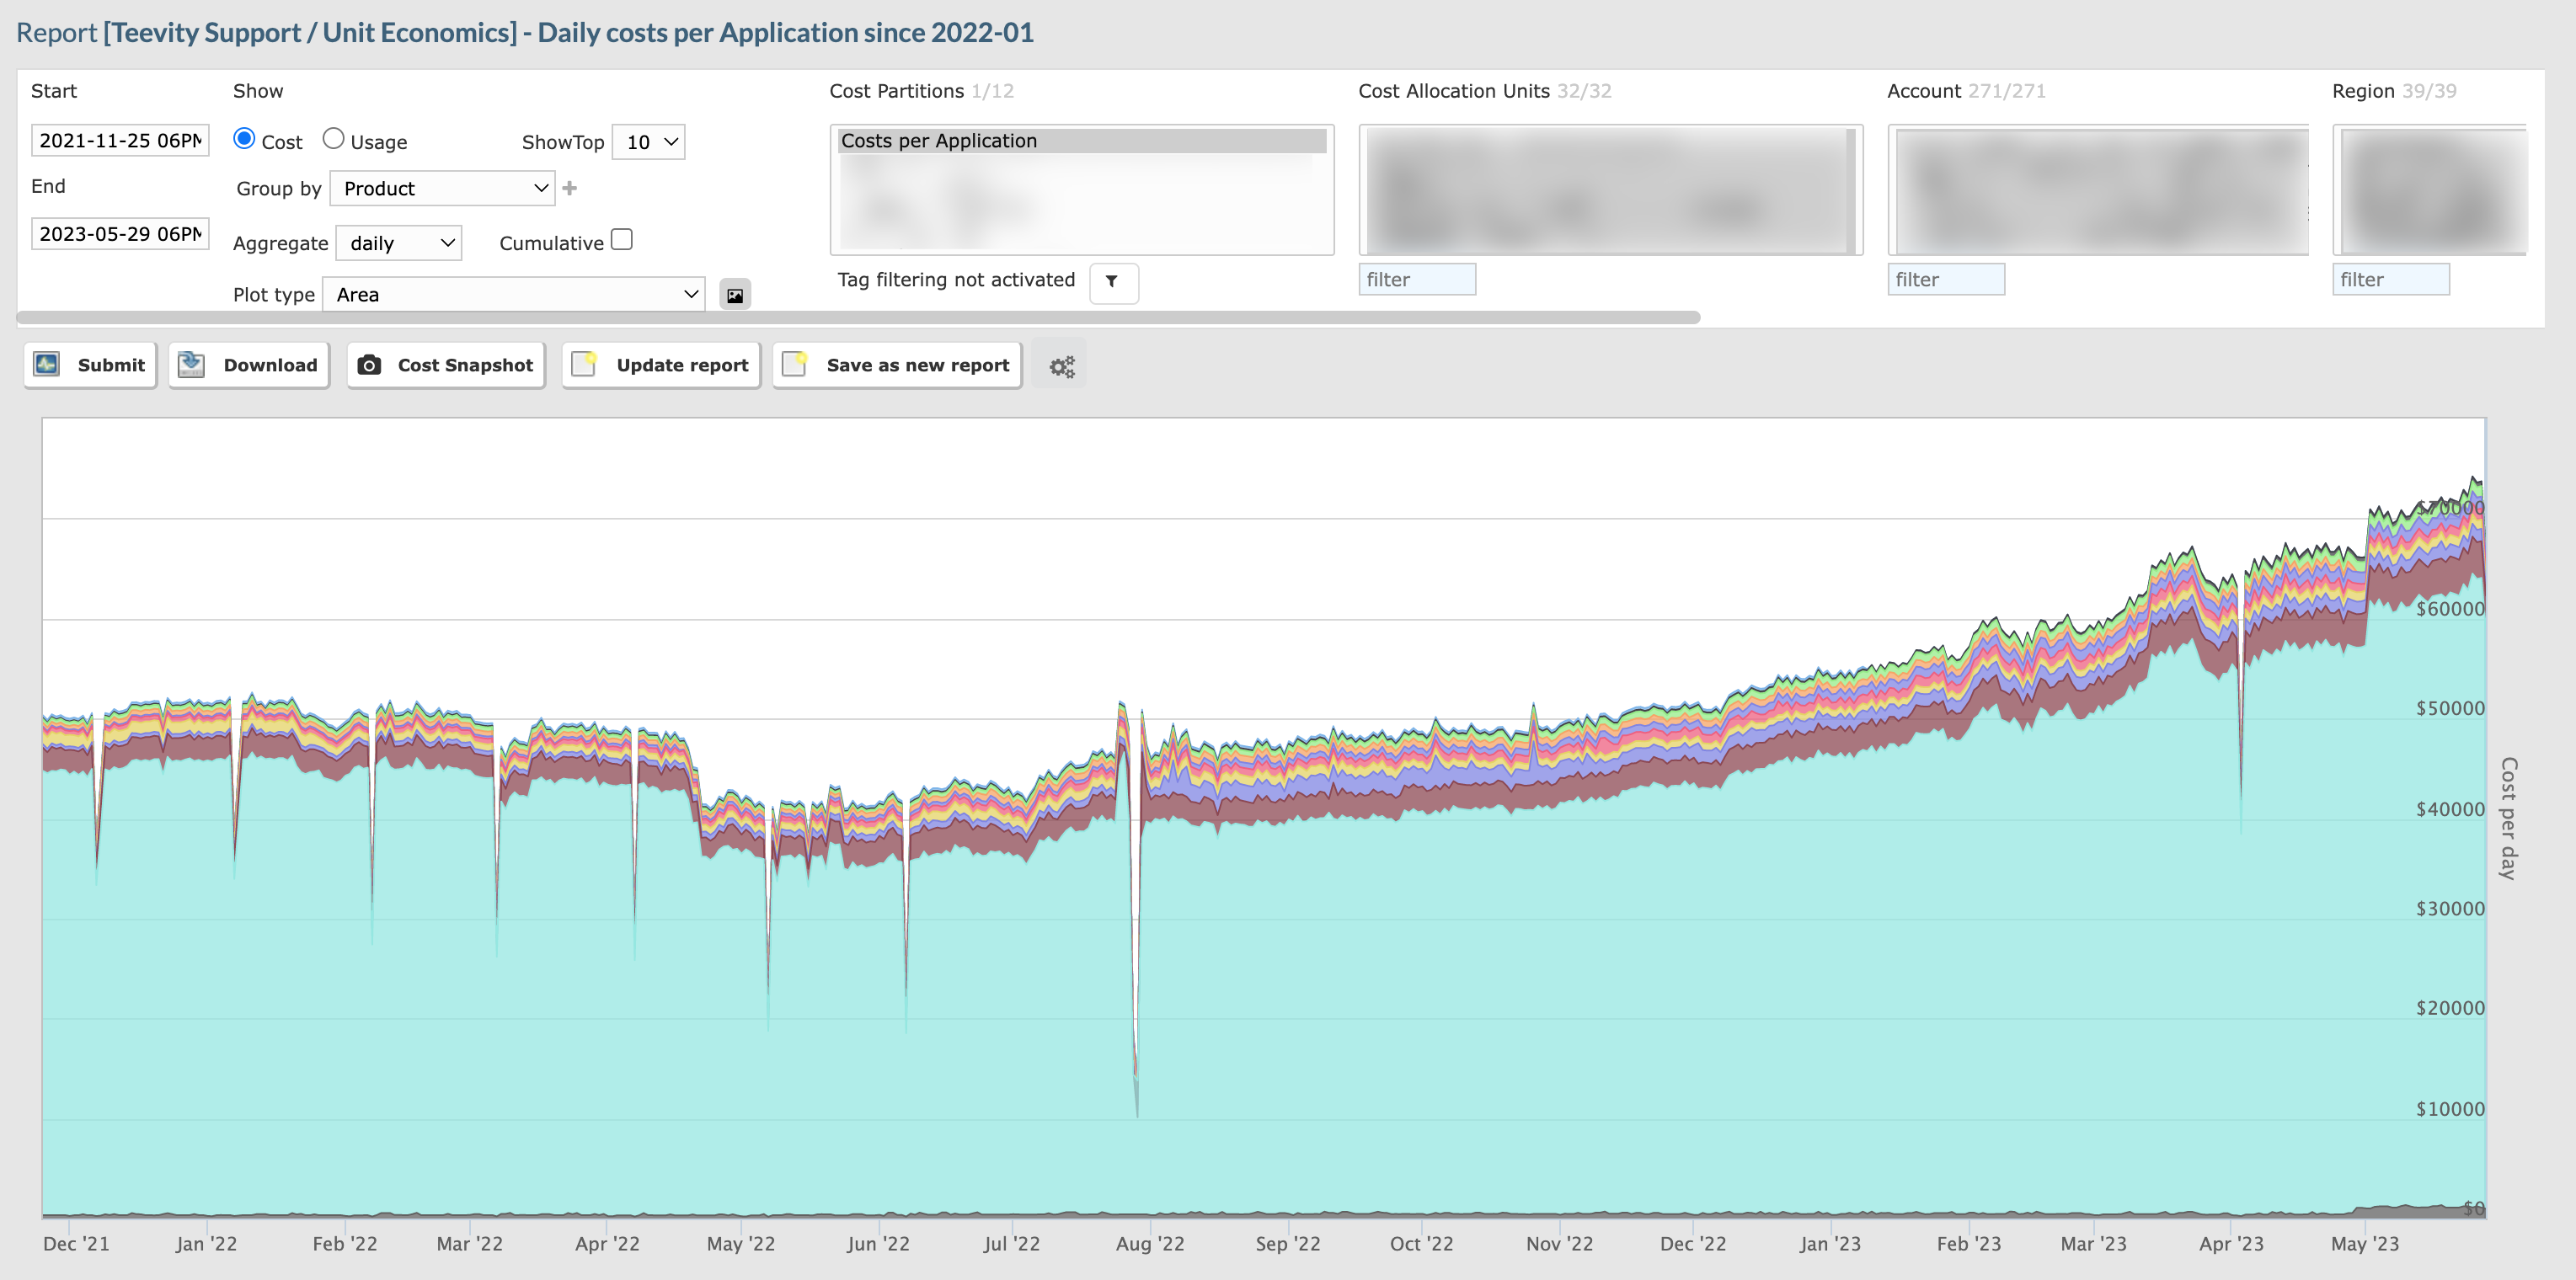Viewport: 2576px width, 1280px height.
Task: Click the Cost Allocation Units list
Action: (x=1611, y=190)
